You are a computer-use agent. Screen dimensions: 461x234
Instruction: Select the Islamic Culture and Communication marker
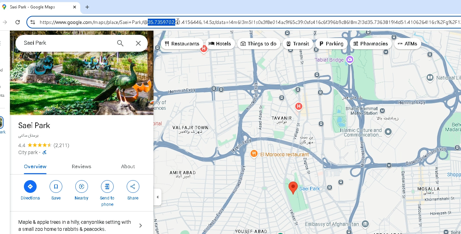click(x=388, y=132)
